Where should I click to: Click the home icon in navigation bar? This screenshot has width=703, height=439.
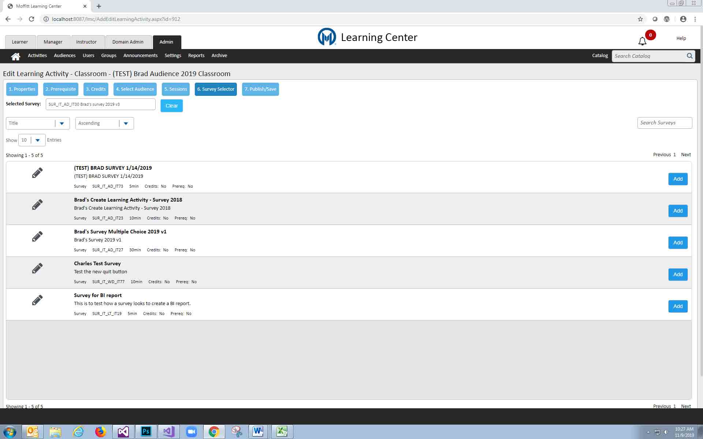tap(15, 56)
